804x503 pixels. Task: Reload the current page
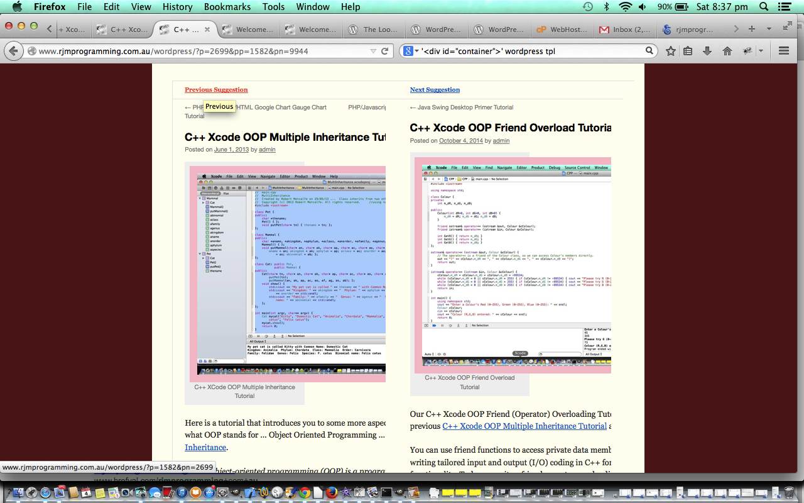click(x=385, y=51)
